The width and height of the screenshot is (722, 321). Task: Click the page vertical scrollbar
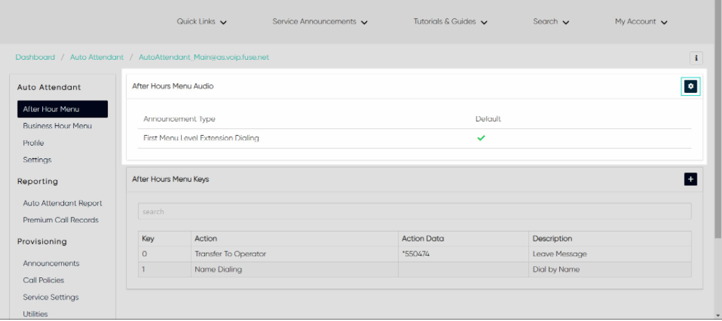718,120
